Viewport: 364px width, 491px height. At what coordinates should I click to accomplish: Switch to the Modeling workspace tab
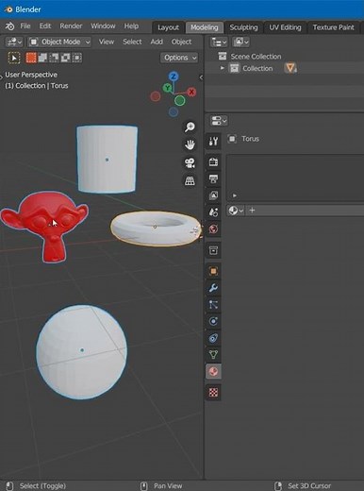tap(205, 27)
